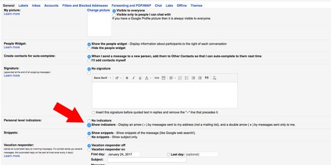
Task: Remove formatting in the signature editor
Action: pyautogui.click(x=214, y=78)
